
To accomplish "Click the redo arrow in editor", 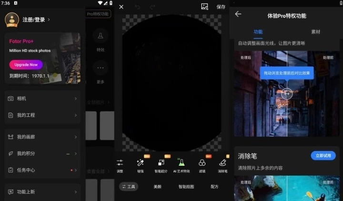I will point(152,7).
